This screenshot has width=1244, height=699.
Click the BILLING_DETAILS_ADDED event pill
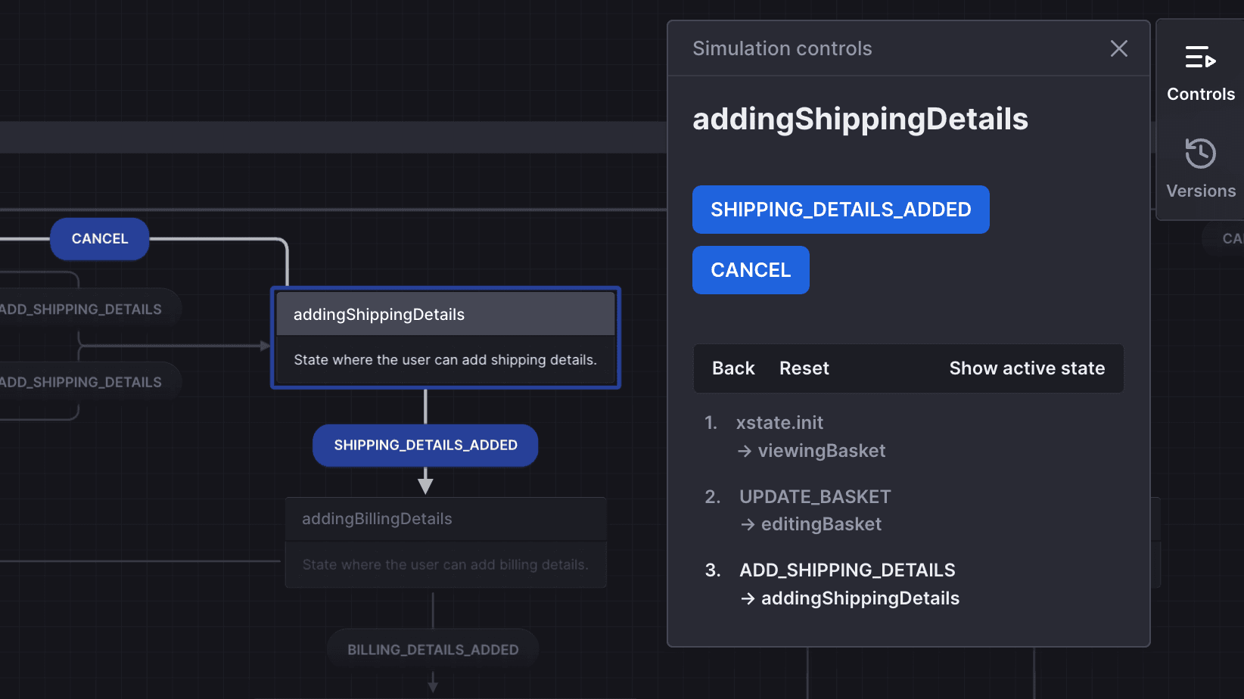tap(432, 648)
